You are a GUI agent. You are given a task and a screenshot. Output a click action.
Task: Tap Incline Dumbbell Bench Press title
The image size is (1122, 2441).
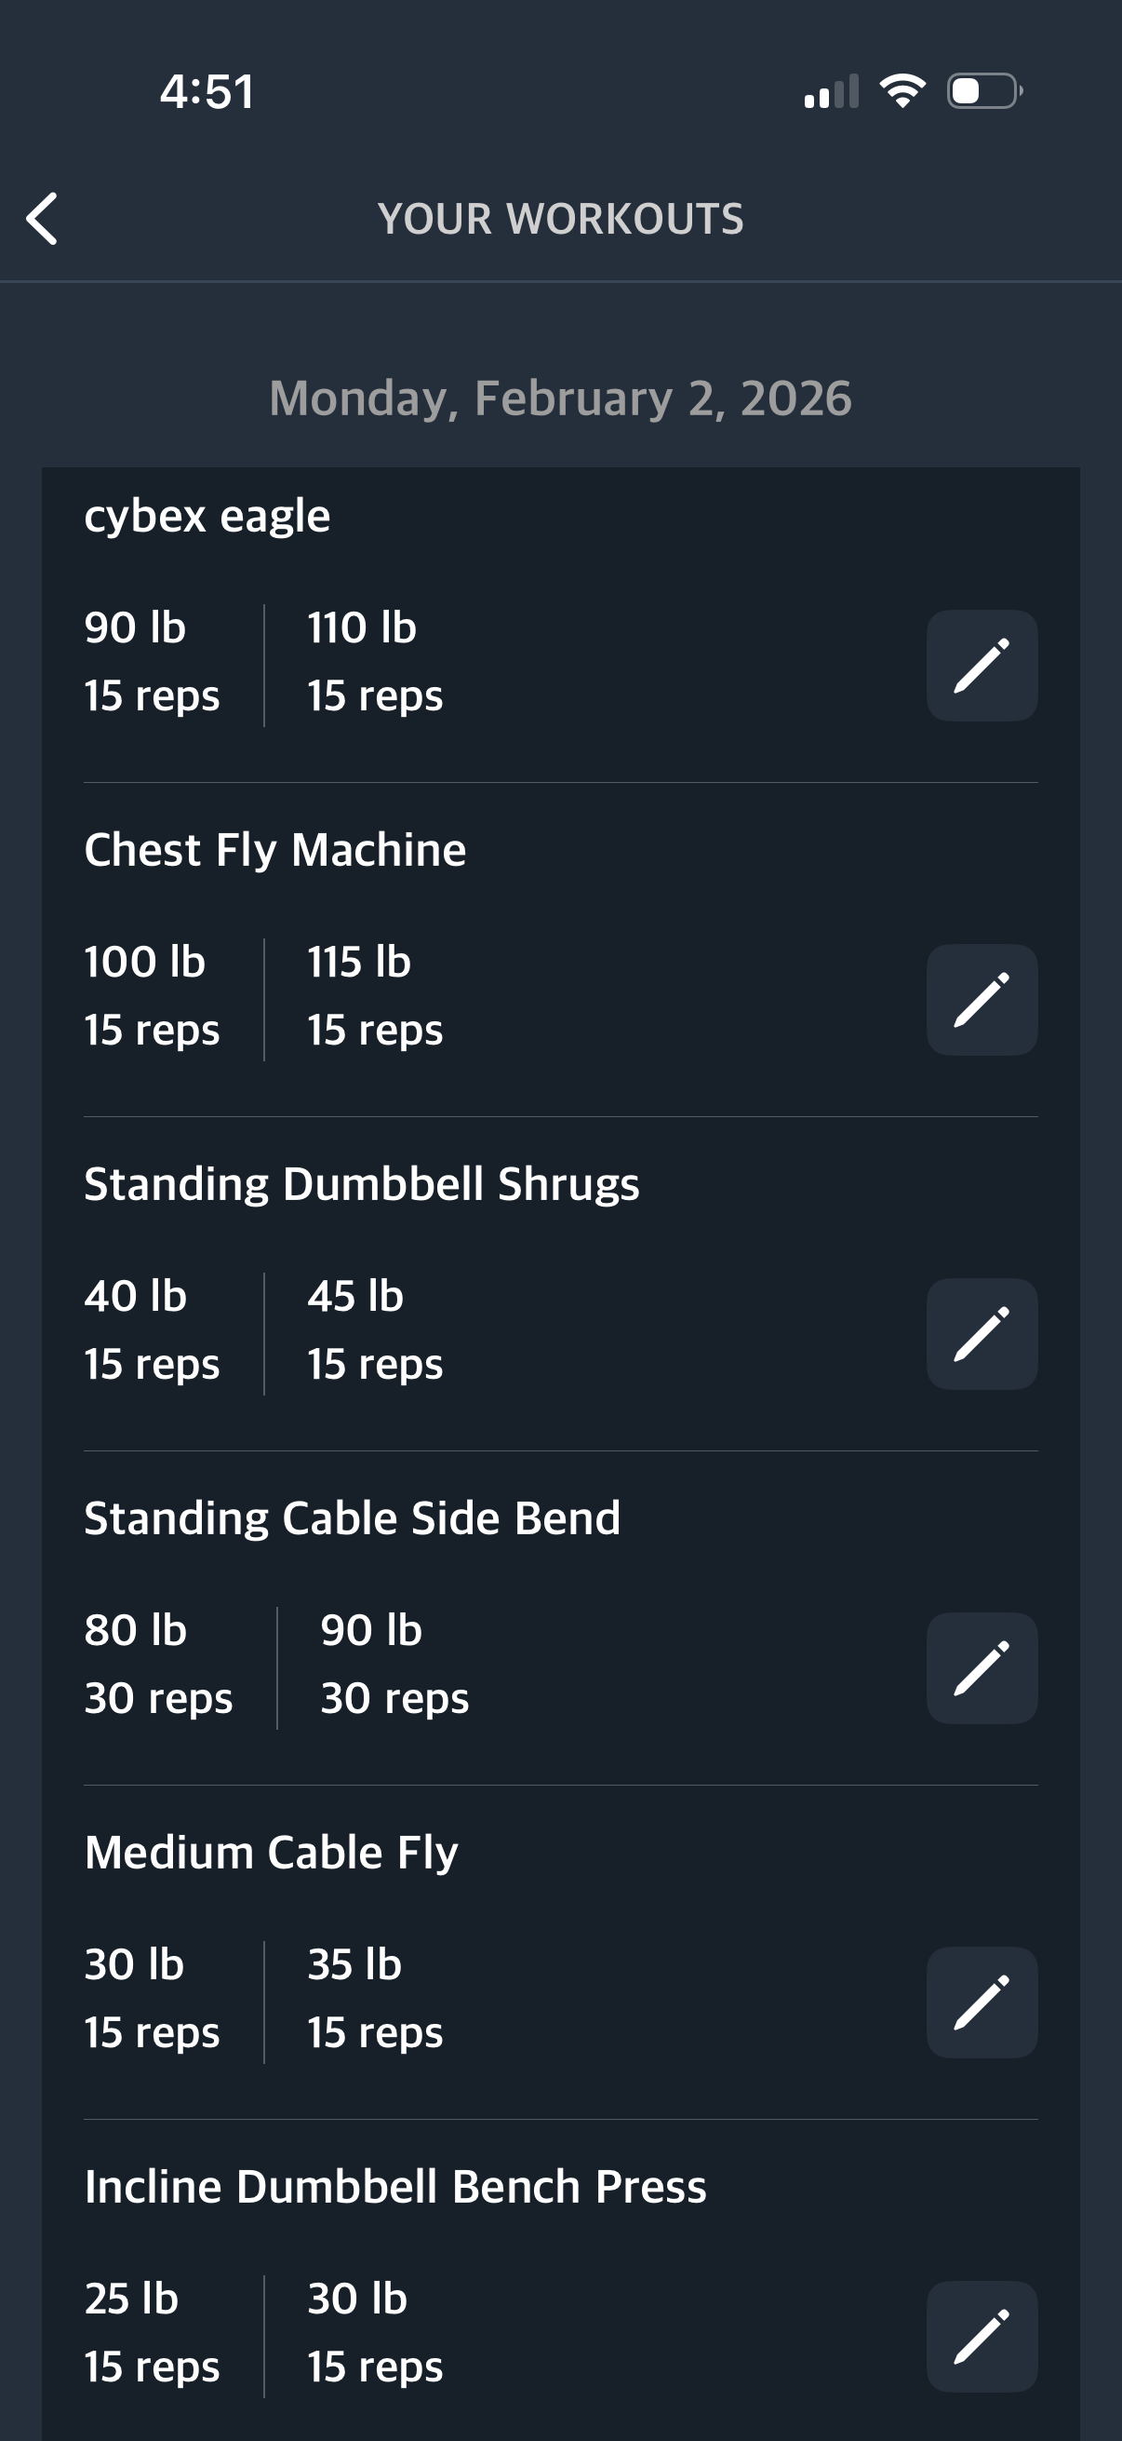pyautogui.click(x=394, y=2187)
